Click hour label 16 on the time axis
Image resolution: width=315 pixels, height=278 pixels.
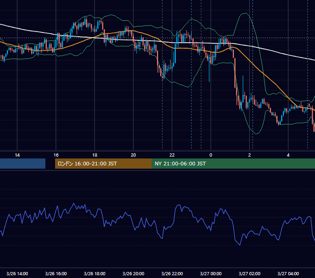[56, 155]
